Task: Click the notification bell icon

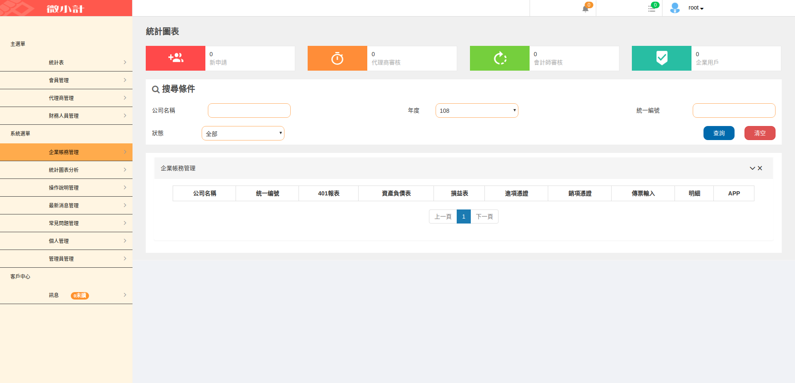Action: 585,9
